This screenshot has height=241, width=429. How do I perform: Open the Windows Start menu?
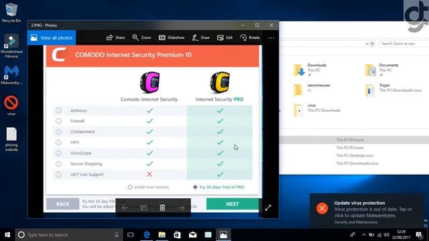(x=7, y=235)
